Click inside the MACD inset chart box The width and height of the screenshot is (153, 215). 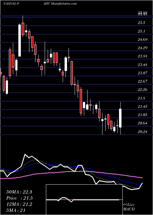[84, 200]
